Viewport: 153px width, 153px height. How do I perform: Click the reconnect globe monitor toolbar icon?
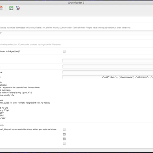[18, 8]
